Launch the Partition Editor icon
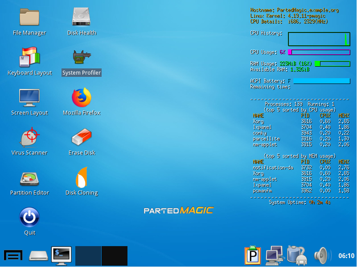This screenshot has height=267, width=357. pyautogui.click(x=29, y=177)
